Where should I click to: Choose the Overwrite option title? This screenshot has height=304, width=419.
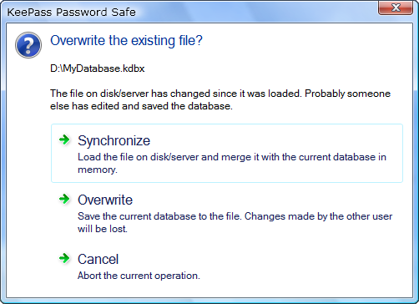(105, 200)
